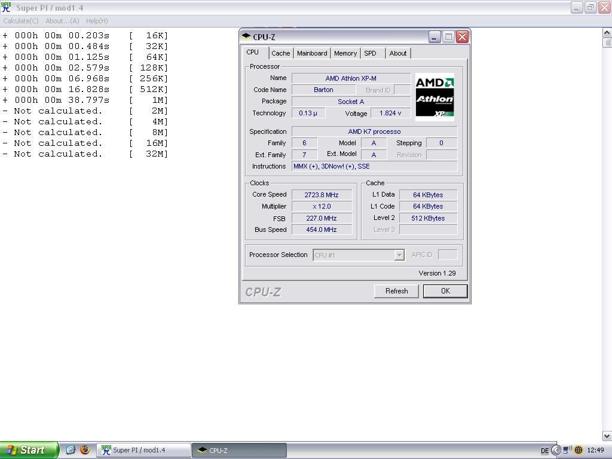Click the Version 1.29 label
This screenshot has width=612, height=459.
(437, 273)
